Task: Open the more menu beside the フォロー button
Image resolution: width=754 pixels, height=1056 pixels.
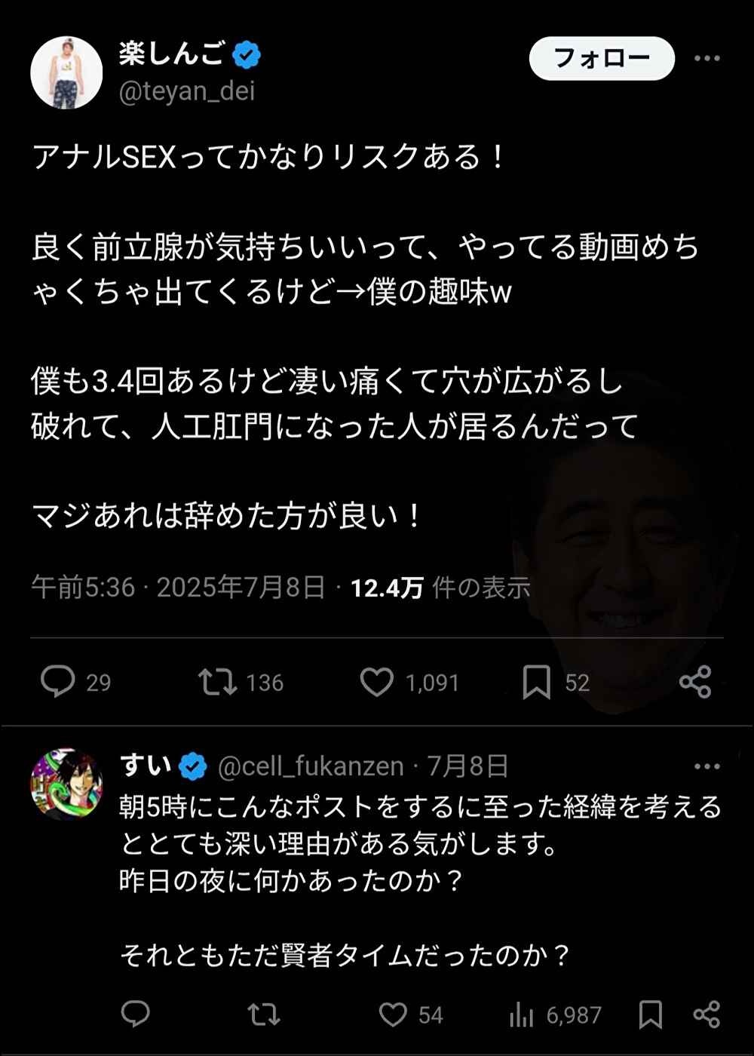Action: pos(706,58)
